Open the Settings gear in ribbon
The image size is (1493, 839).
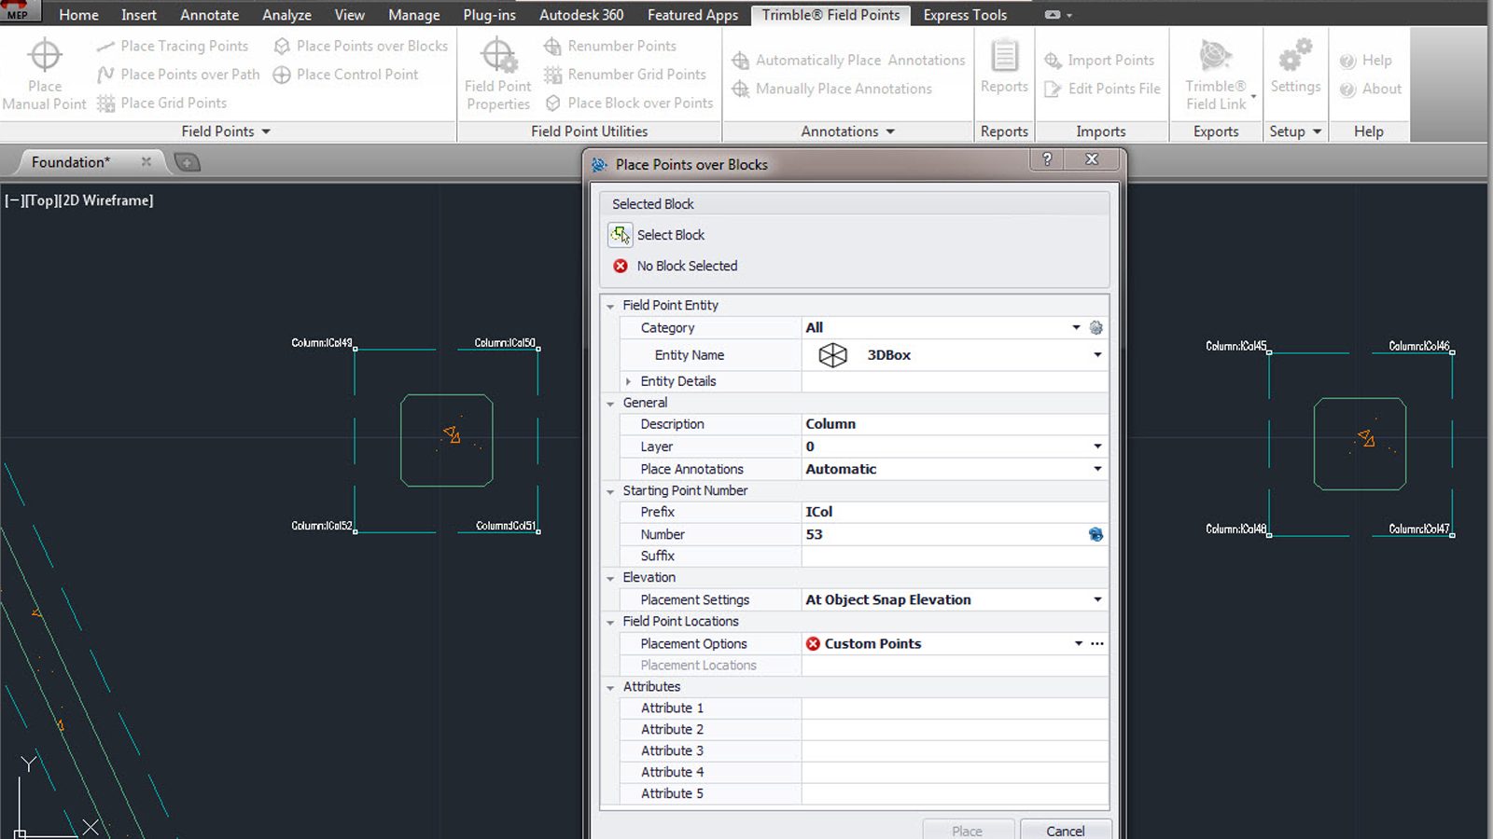click(x=1295, y=57)
